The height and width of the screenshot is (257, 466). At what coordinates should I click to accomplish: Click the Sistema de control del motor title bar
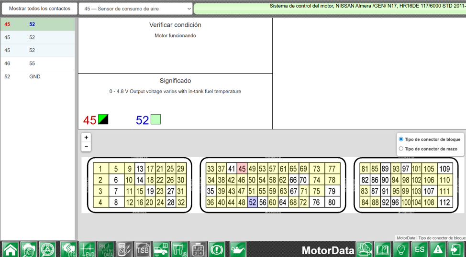(330, 9)
